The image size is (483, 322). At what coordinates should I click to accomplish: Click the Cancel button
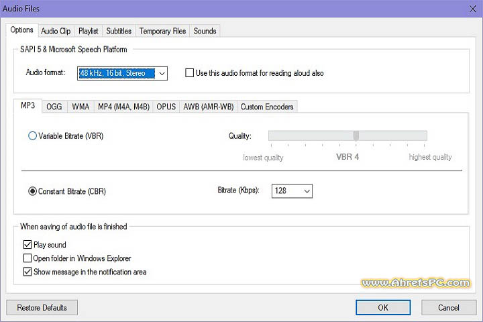tap(449, 307)
